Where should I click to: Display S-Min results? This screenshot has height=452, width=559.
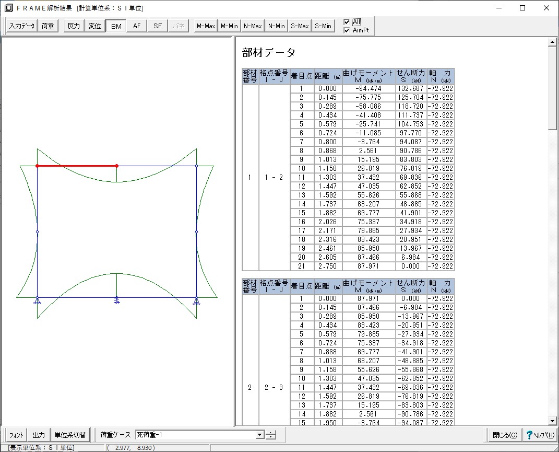click(323, 26)
